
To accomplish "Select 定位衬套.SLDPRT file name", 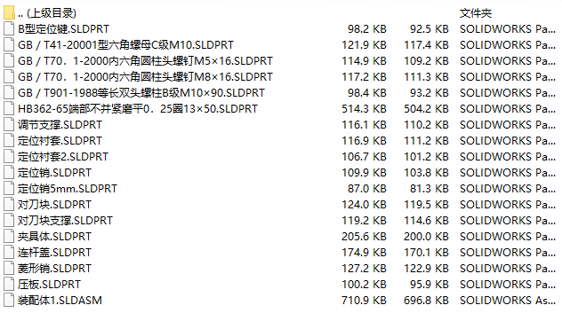I will (x=60, y=141).
